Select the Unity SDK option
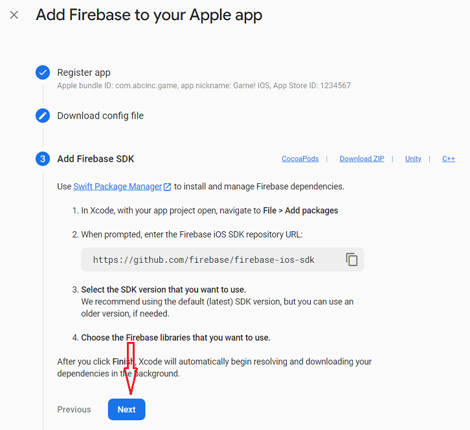Viewport: 470px width, 430px height. [x=413, y=159]
